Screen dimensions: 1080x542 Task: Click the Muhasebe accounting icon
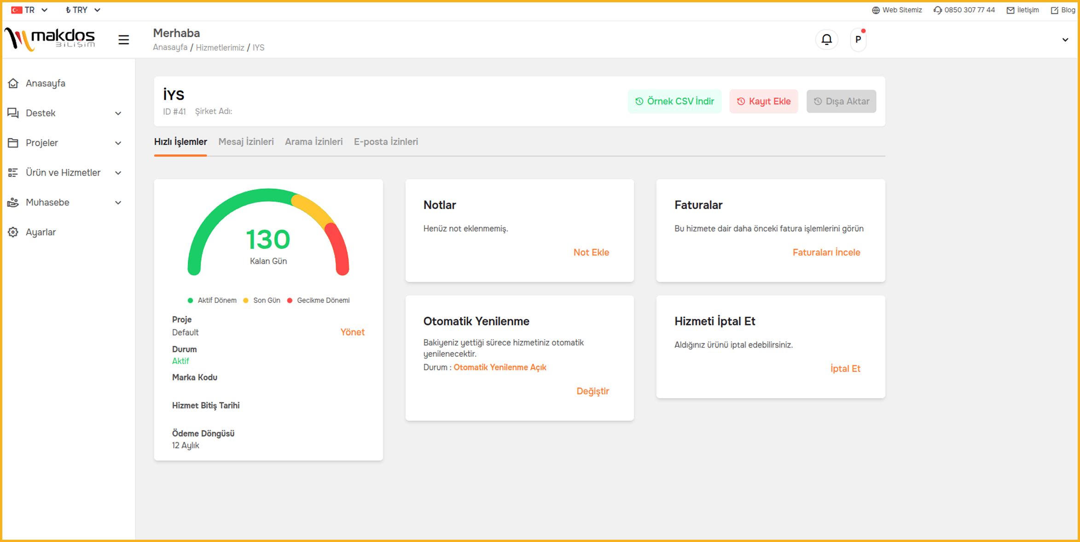tap(13, 202)
